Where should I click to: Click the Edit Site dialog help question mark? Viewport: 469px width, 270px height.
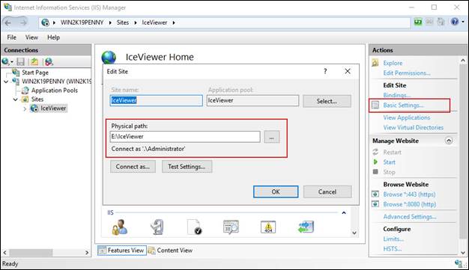click(325, 71)
